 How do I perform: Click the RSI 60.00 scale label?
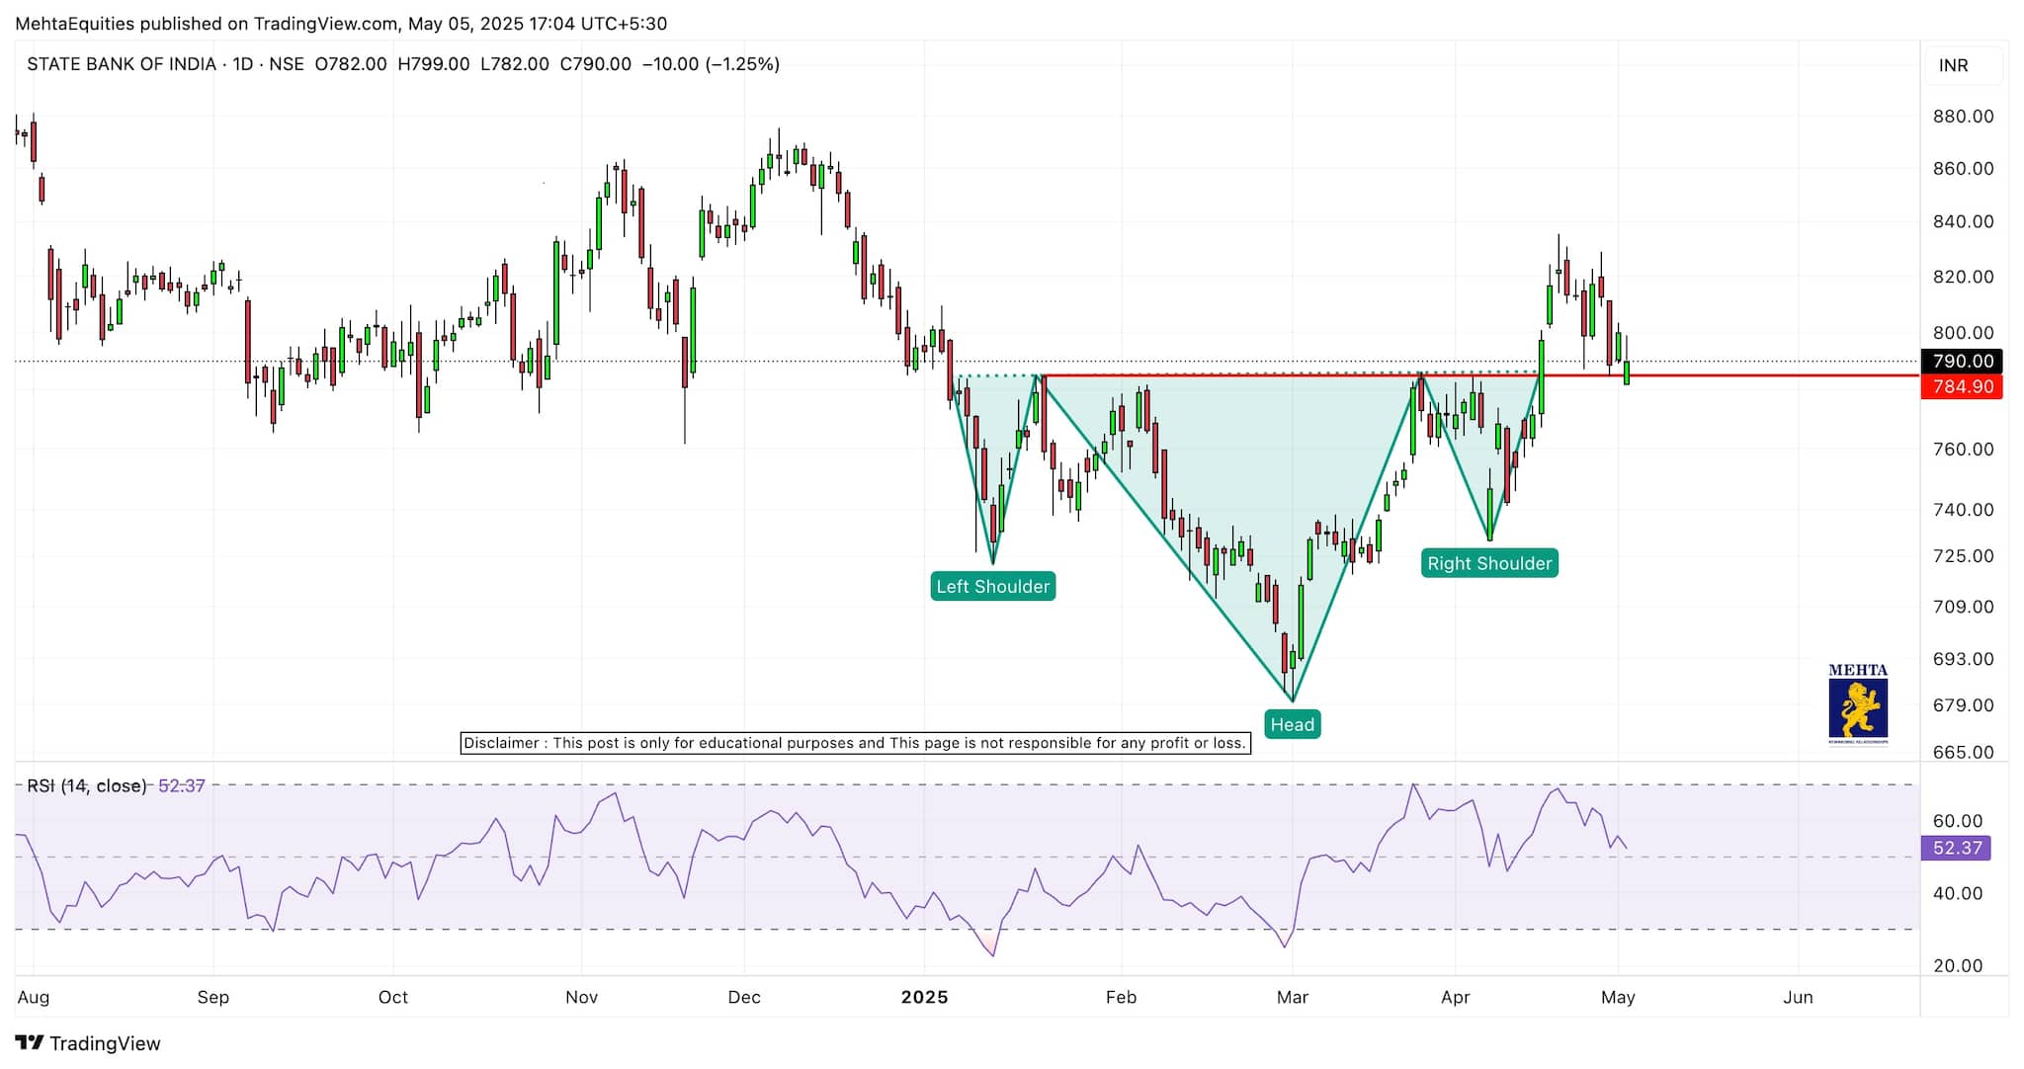[1957, 821]
